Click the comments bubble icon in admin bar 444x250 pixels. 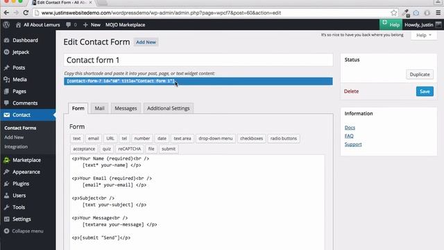[68, 25]
